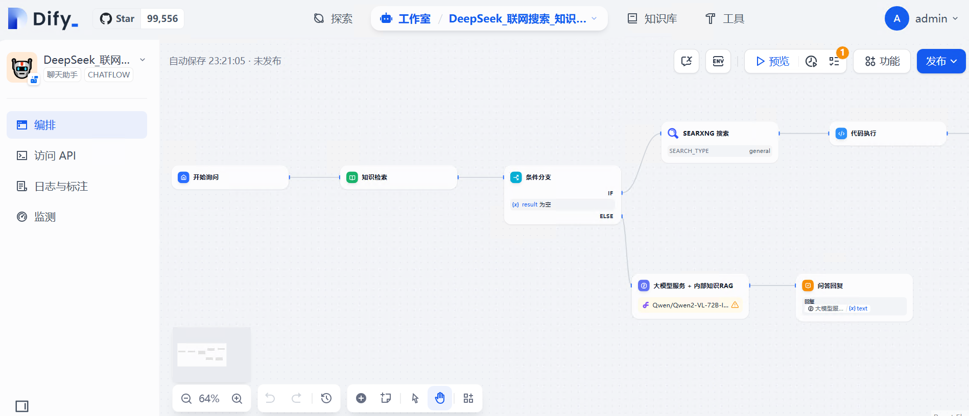Click the Qwen/Qwen2-VL-72B model label

point(690,305)
